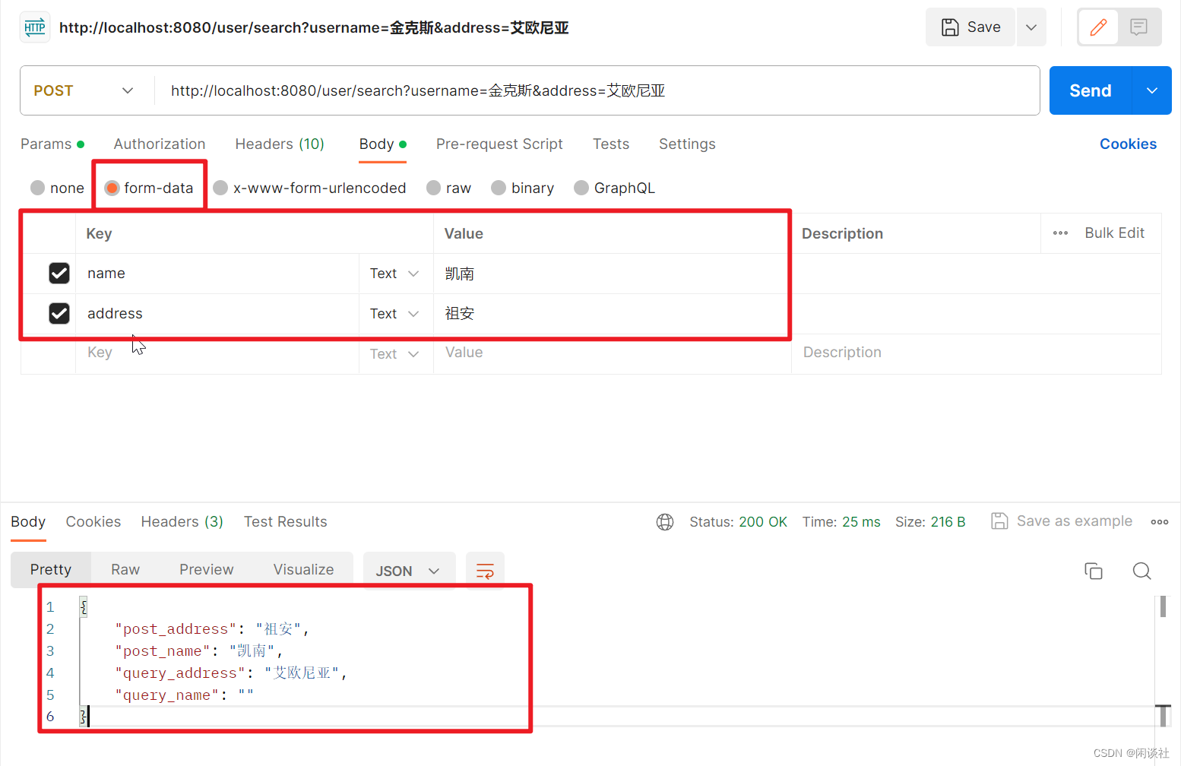1181x766 pixels.
Task: Click the empty Value input field
Action: tap(613, 353)
